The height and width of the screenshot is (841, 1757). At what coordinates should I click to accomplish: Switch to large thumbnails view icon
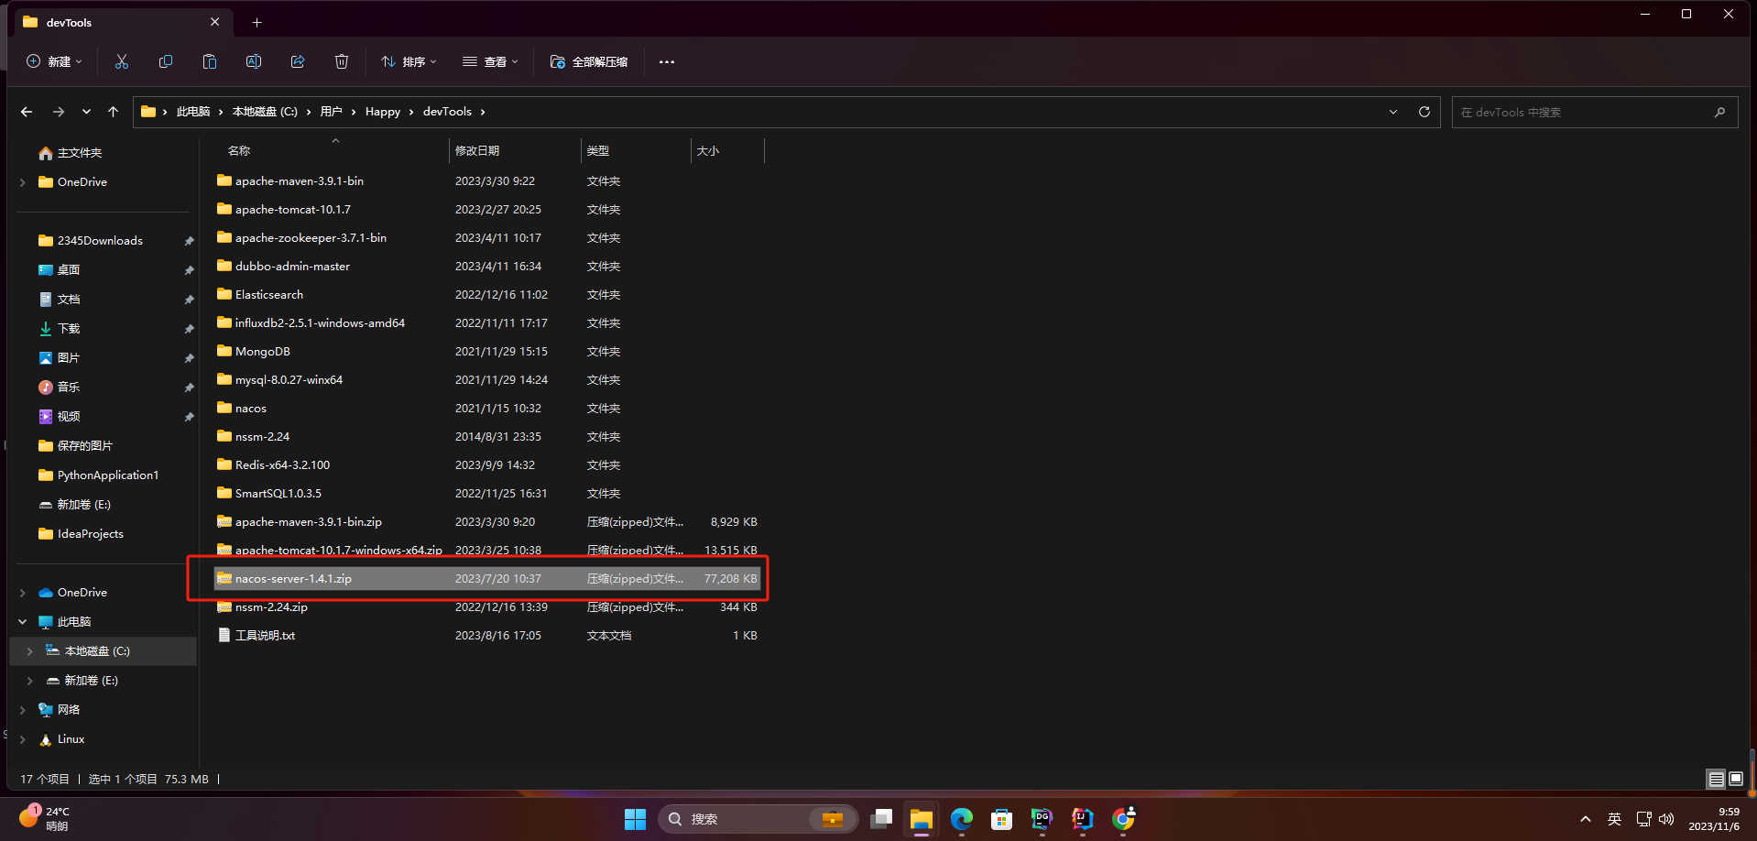[x=1736, y=779]
